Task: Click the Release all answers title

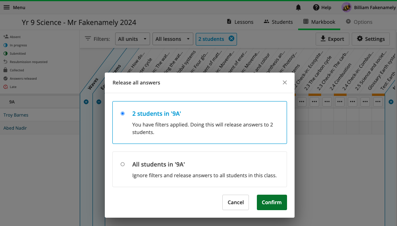Action: click(x=136, y=82)
